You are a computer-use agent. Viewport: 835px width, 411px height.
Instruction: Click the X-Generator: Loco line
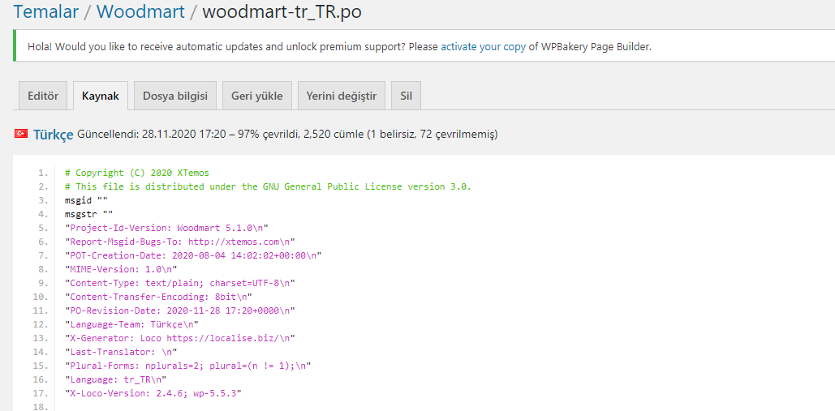[x=180, y=338]
